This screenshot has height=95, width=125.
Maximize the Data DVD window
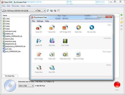pyautogui.click(x=115, y=2)
